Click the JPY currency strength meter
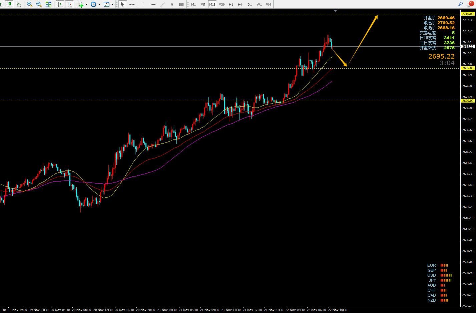The width and height of the screenshot is (476, 313). (446, 280)
